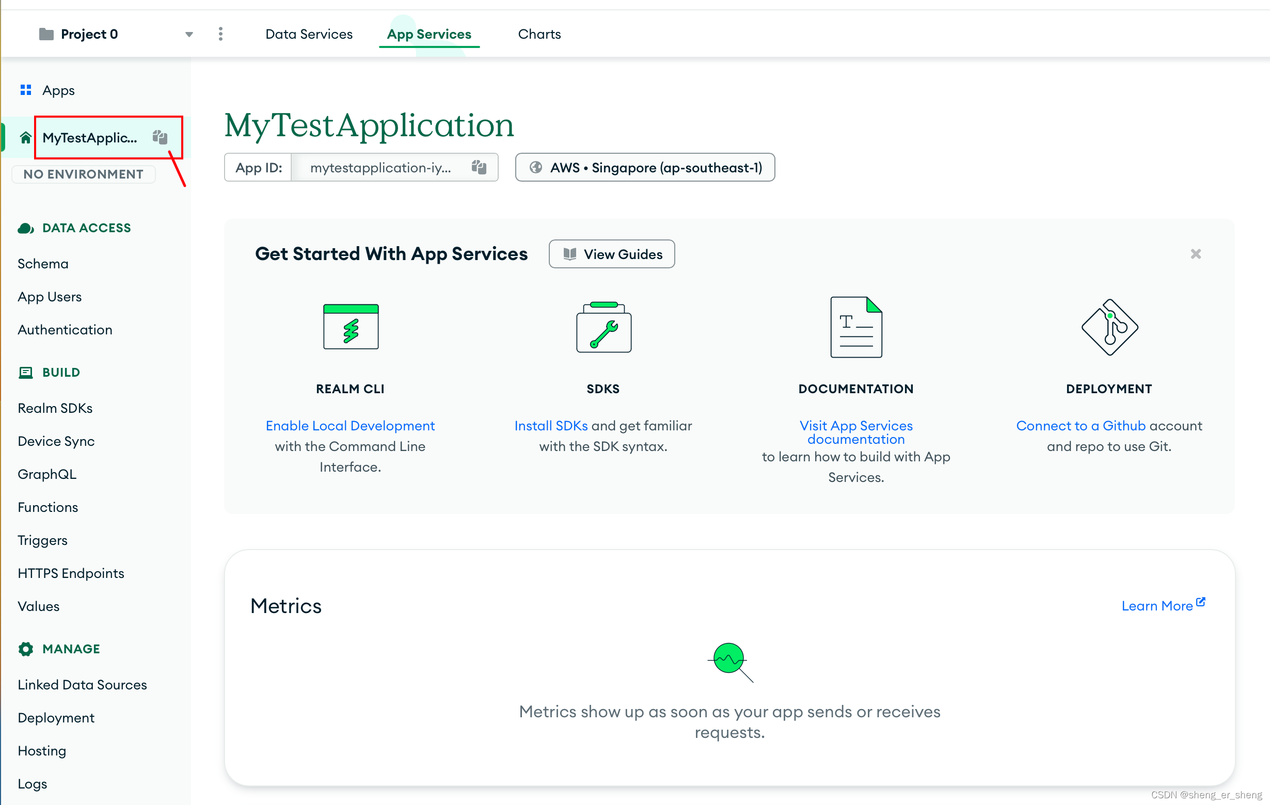Open the Charts tab

539,34
